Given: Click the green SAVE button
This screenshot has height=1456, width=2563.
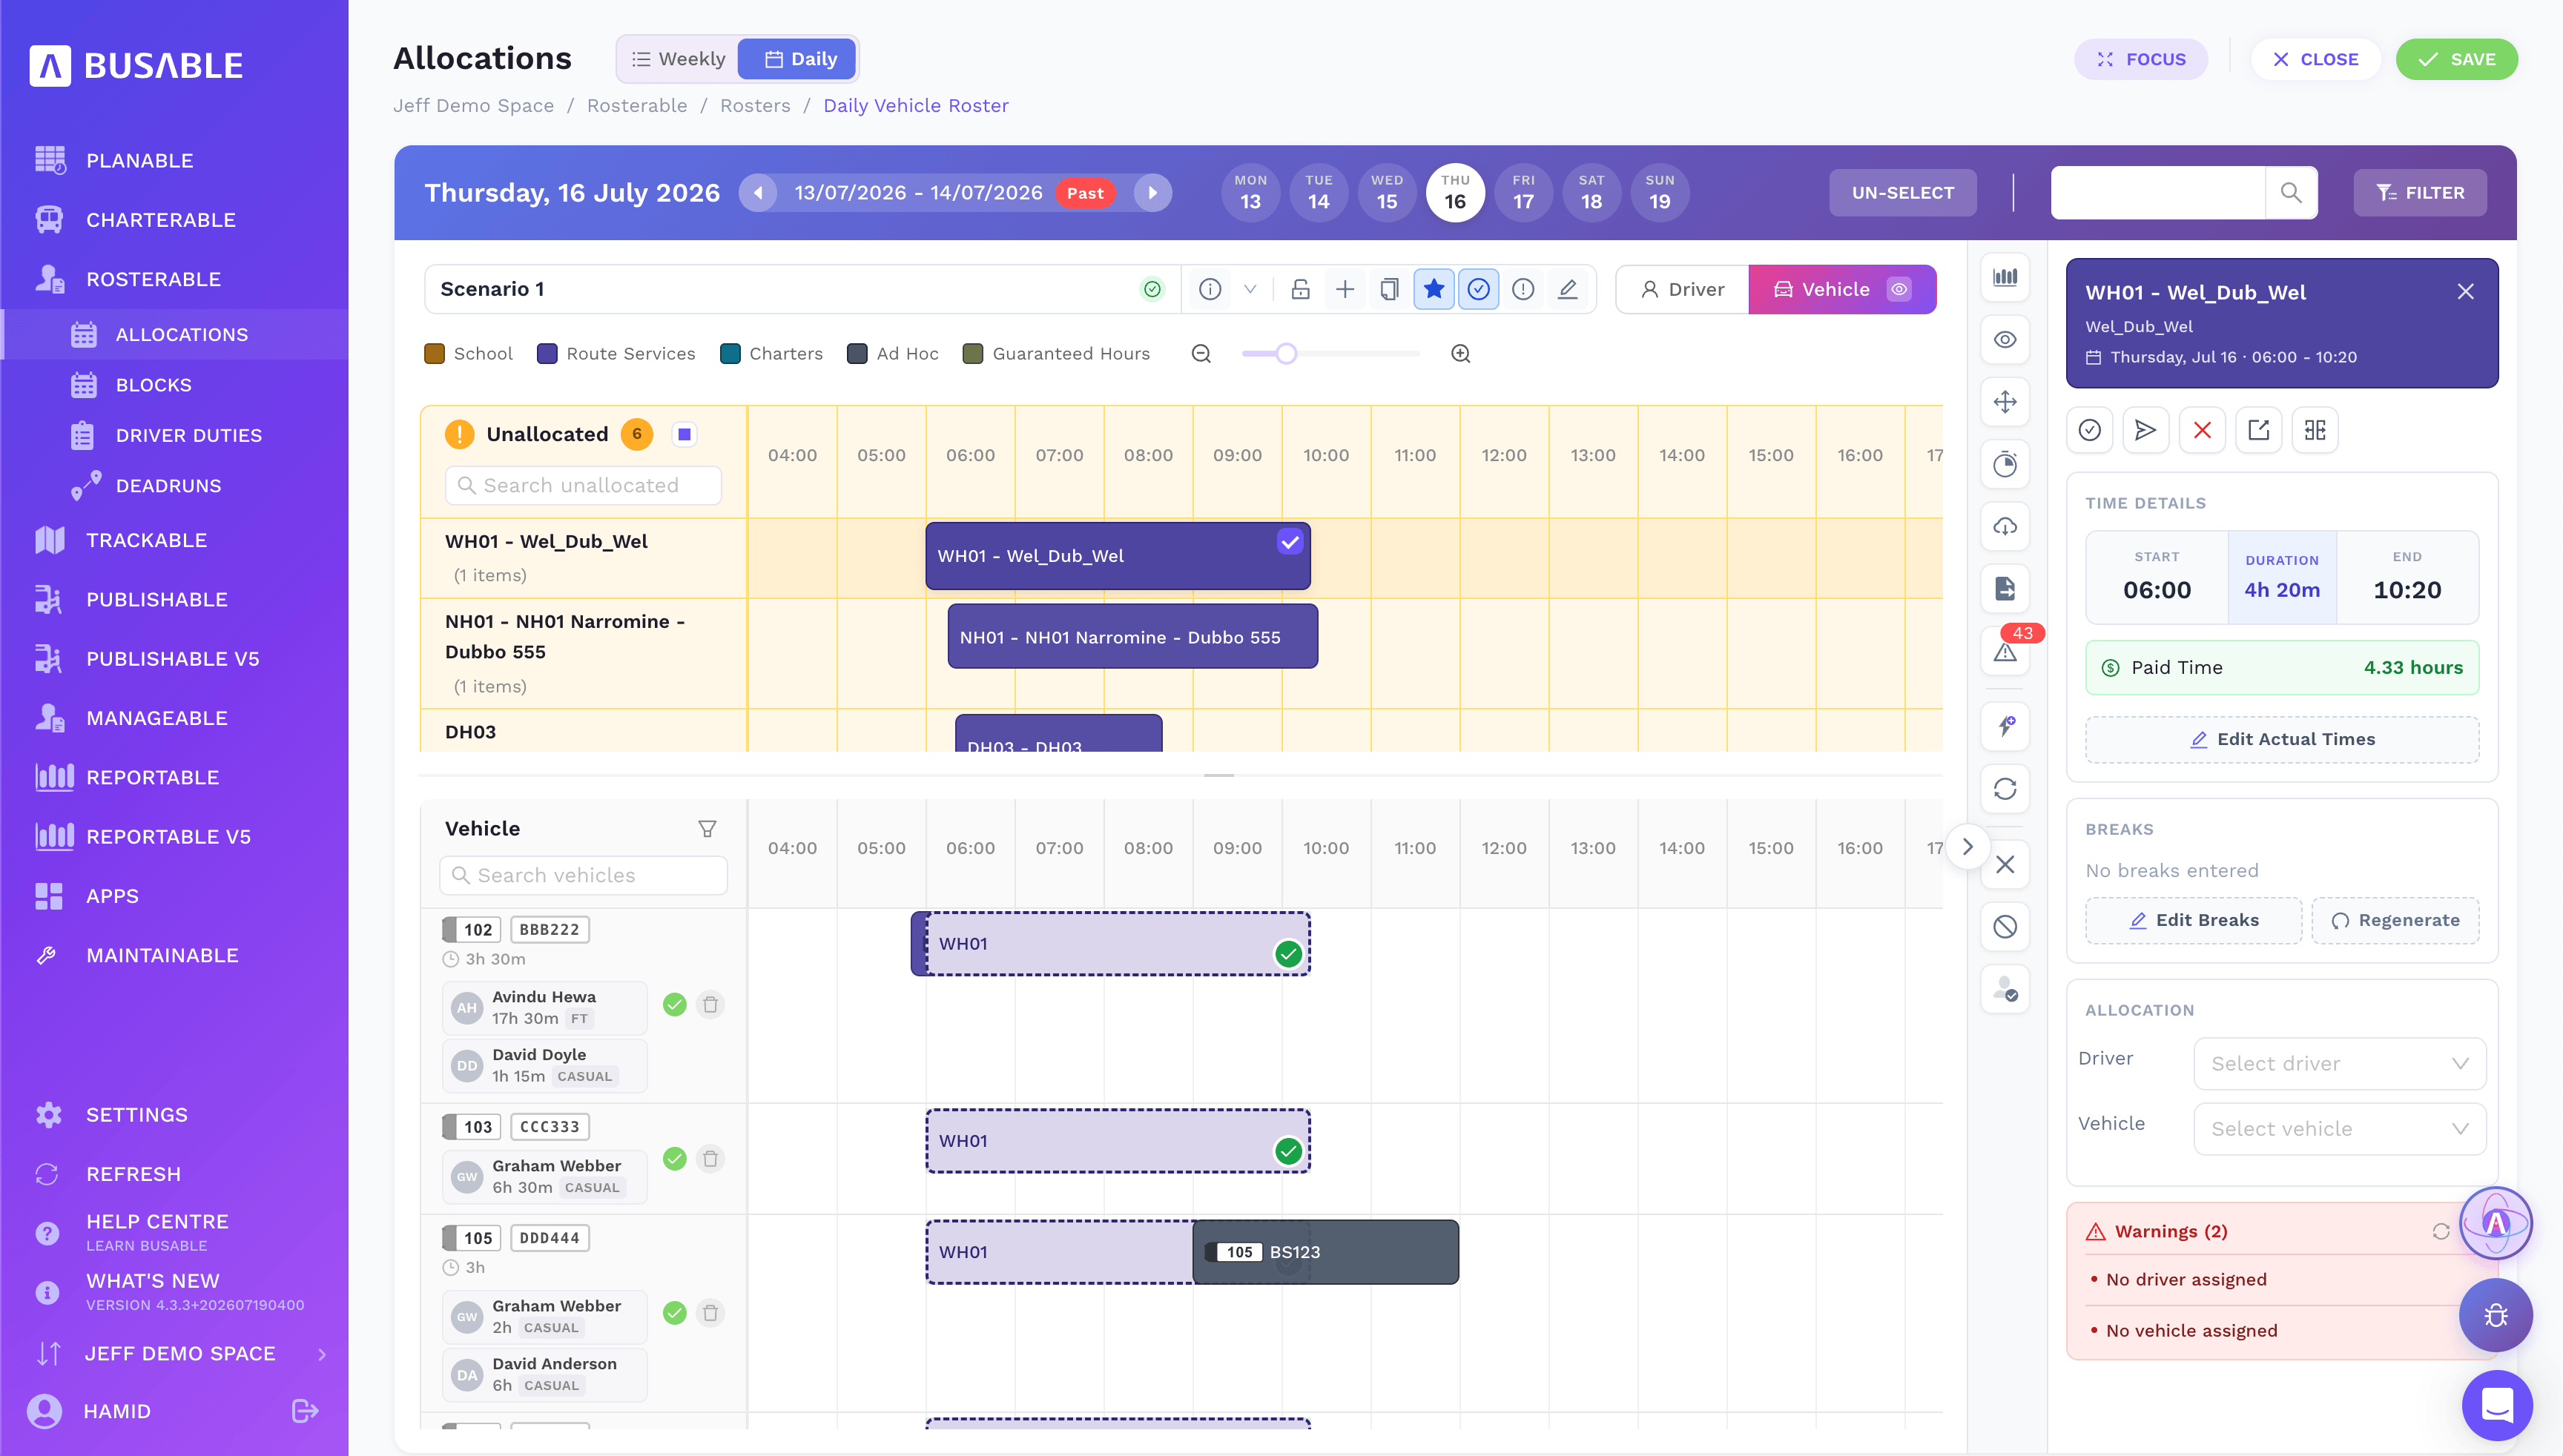Looking at the screenshot, I should tap(2456, 59).
